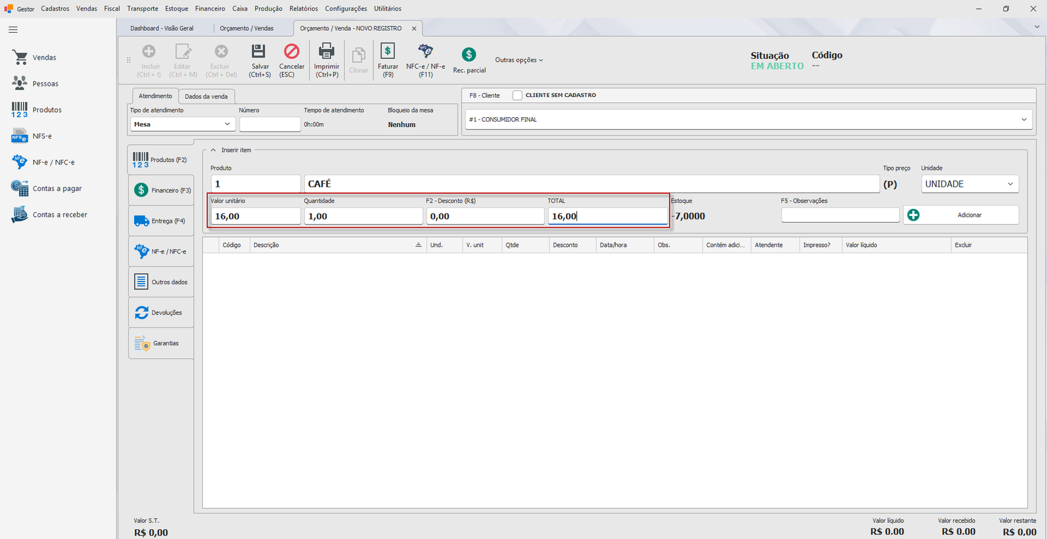
Task: Open Contas a receber in sidebar
Action: click(x=49, y=215)
